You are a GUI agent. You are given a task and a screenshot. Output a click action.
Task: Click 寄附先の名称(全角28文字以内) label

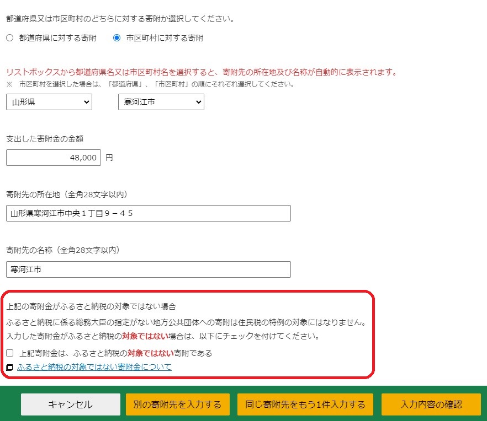(x=63, y=250)
